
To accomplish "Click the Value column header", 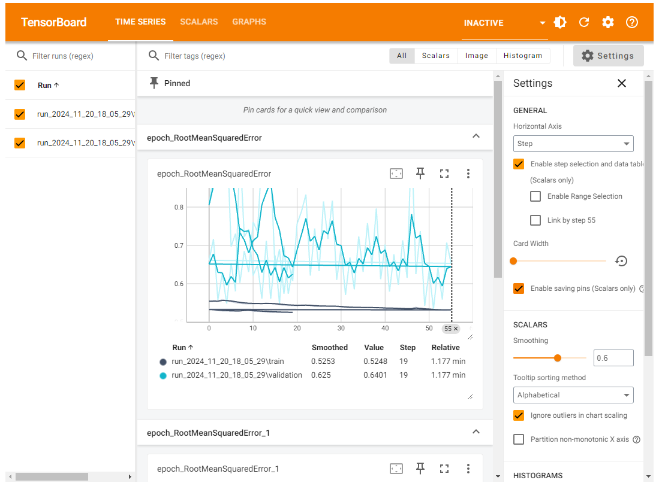I will (374, 347).
